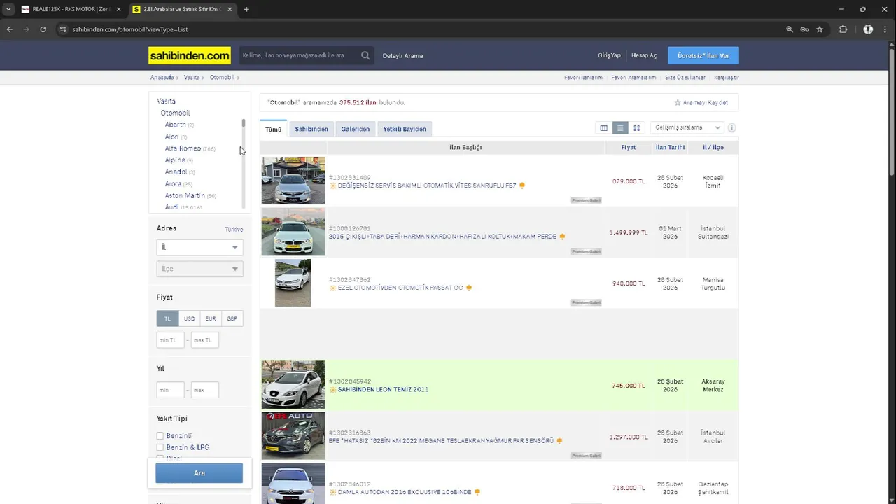This screenshot has width=896, height=504.
Task: Open browser extensions menu
Action: (x=843, y=29)
